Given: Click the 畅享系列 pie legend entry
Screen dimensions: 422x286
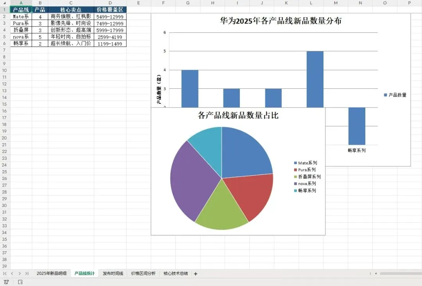Looking at the screenshot, I should point(305,190).
